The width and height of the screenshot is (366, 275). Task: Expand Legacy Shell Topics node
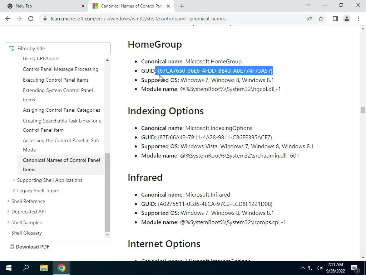[14, 190]
